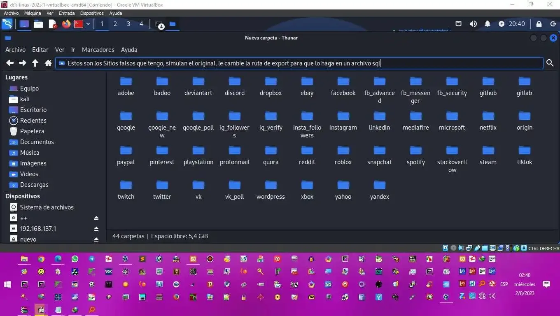Go forward with Thunar's forward arrow
Viewport: 560px width, 316px height.
coord(23,63)
